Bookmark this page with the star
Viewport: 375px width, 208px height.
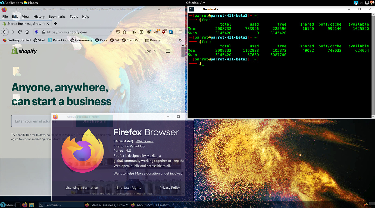pos(124,32)
